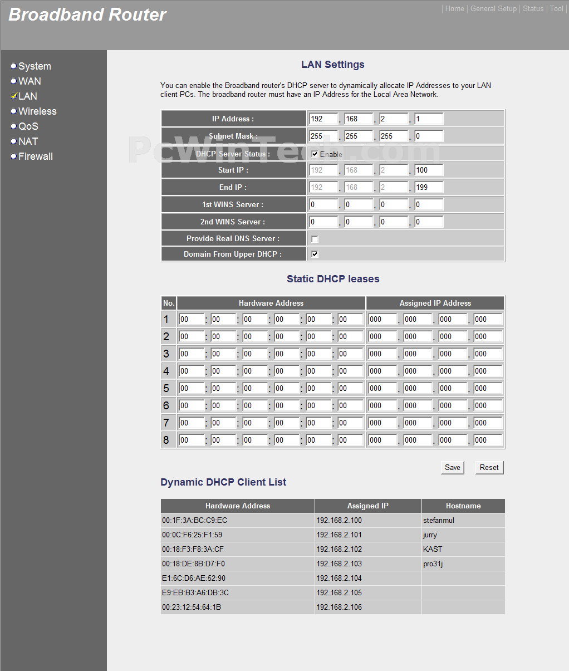The image size is (569, 671).
Task: Open NAT settings in sidebar
Action: (28, 141)
